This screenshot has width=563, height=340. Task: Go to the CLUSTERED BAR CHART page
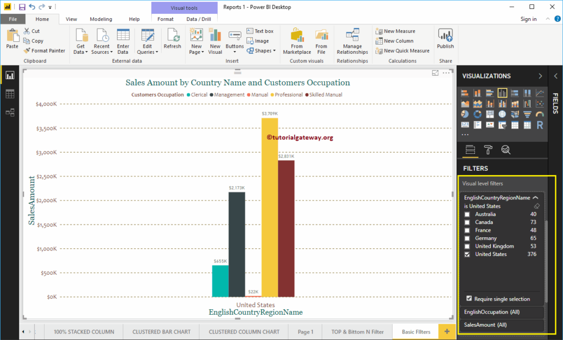(162, 332)
